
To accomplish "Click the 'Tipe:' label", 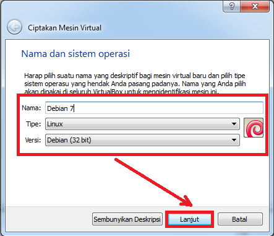I will pos(33,124).
